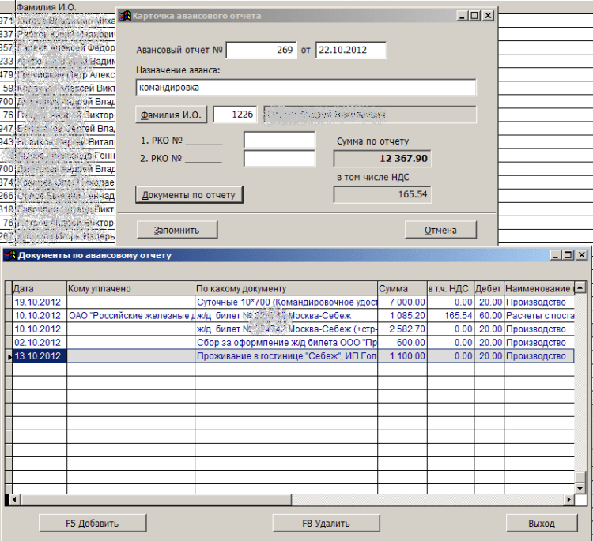Open the Фамилия И.О. employee selector button
The height and width of the screenshot is (541, 593).
point(171,115)
